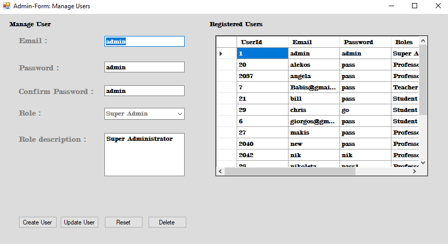The height and width of the screenshot is (244, 448).
Task: Select the password cell 'go'
Action: [365, 110]
